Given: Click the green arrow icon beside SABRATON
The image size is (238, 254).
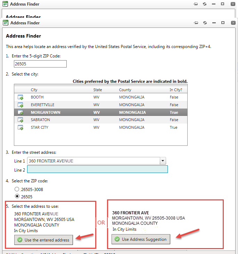Looking at the screenshot, I should click(20, 120).
